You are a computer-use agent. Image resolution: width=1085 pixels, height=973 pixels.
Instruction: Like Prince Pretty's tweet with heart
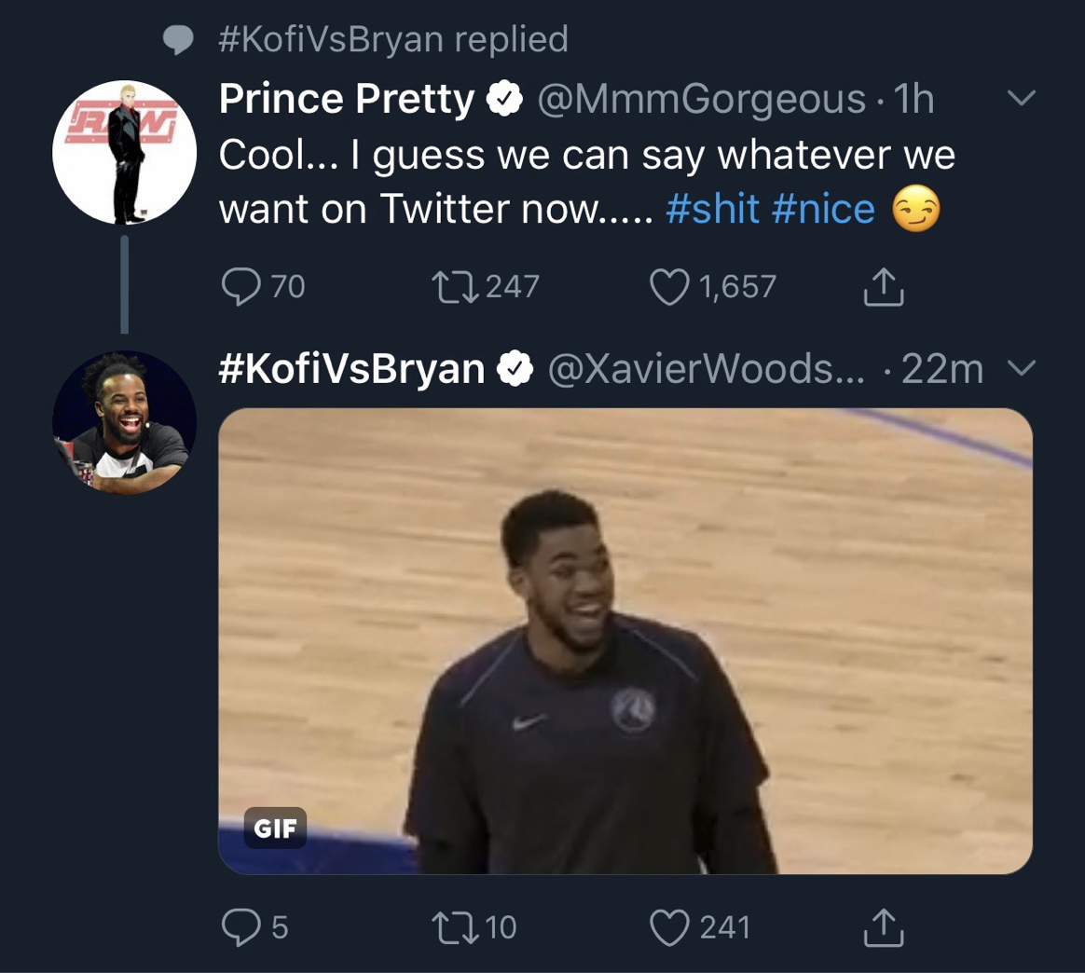point(668,286)
